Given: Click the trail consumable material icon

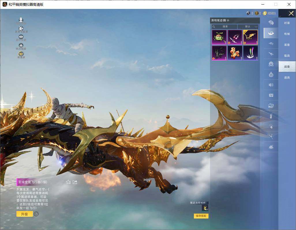Looking at the screenshot, I should pos(205,208).
